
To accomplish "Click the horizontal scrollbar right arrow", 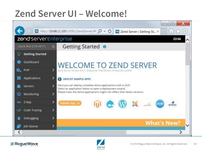I will (180, 132).
